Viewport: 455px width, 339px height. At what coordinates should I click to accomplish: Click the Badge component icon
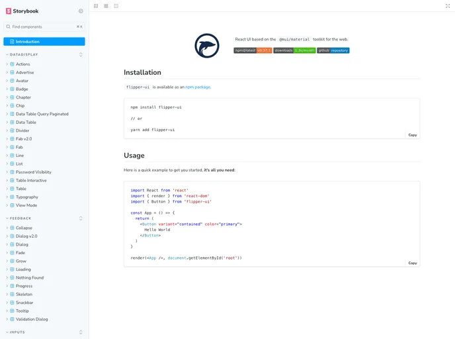(x=12, y=89)
